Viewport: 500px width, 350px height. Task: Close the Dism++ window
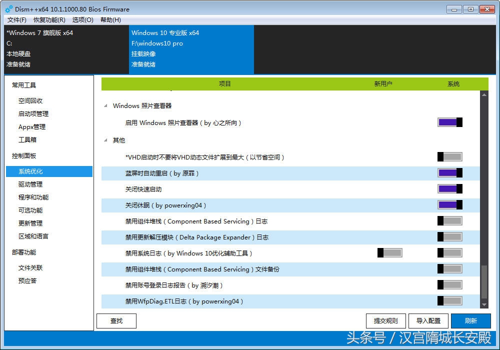tap(487, 9)
